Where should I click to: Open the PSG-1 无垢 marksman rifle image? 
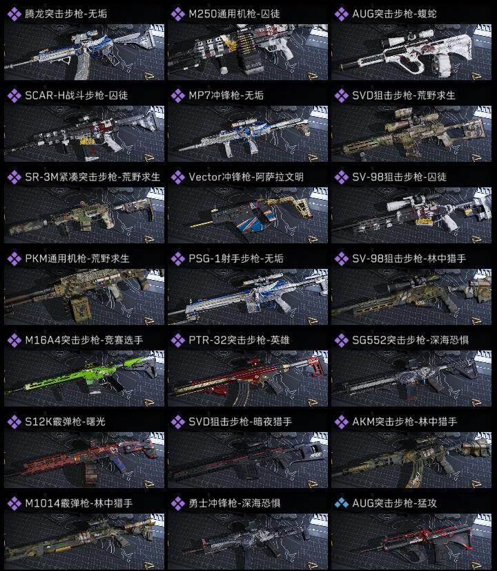[x=248, y=297]
